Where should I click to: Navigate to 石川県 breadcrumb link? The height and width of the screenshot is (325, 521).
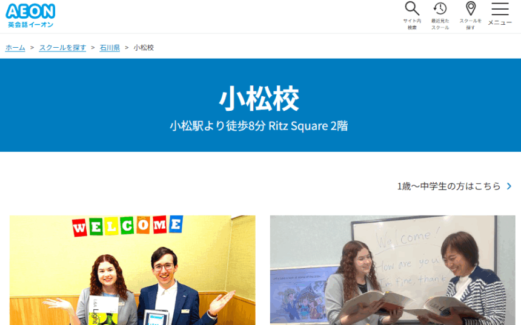click(110, 47)
